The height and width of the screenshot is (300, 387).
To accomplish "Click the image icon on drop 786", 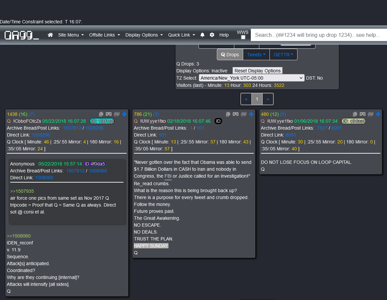I will pyautogui.click(x=244, y=114).
